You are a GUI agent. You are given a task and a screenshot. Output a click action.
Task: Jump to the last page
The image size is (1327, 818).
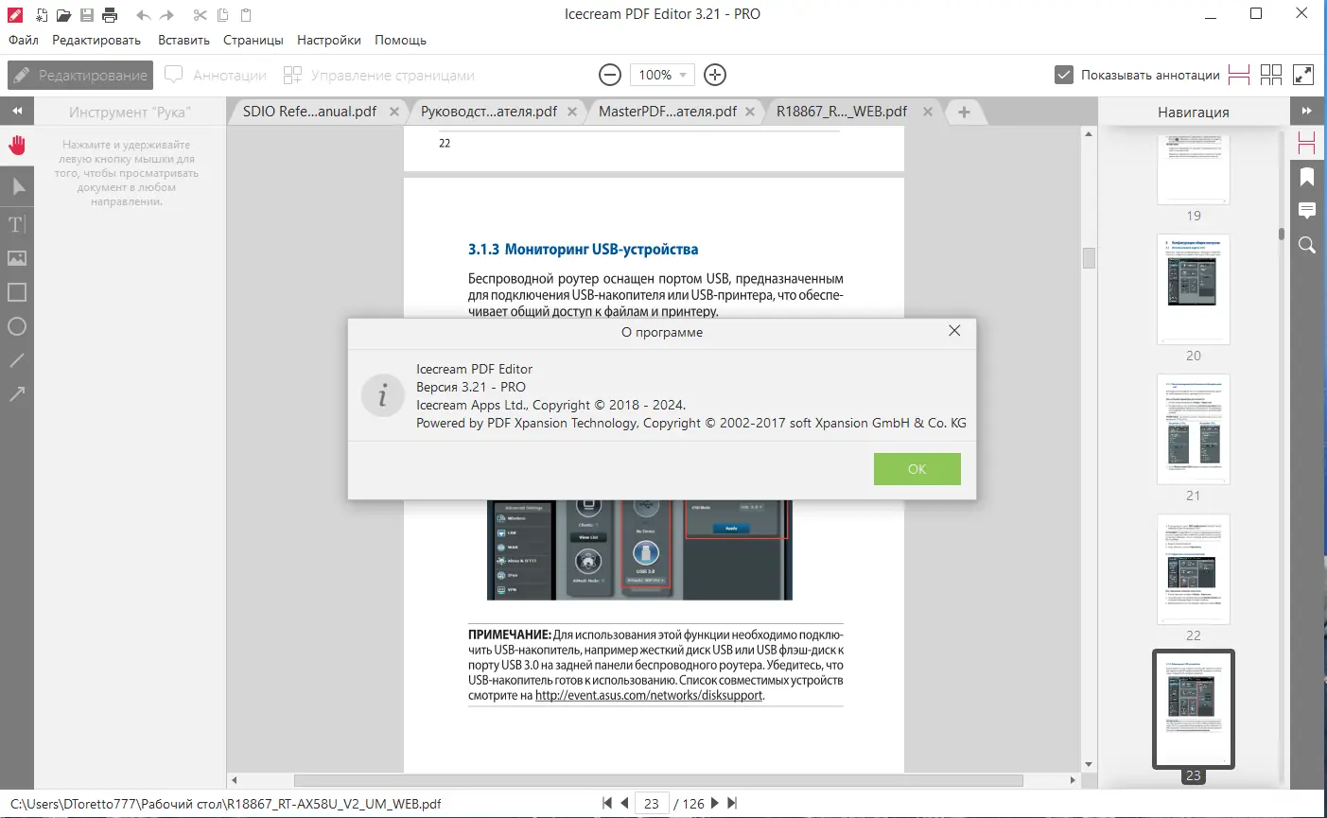pyautogui.click(x=731, y=803)
